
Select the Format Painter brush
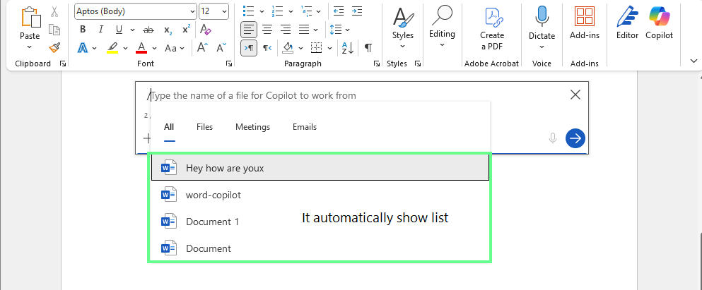54,47
